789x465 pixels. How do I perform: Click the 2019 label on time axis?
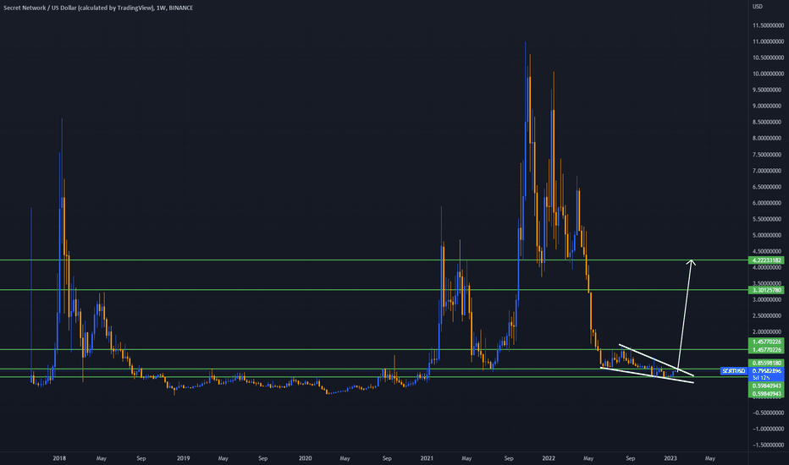pyautogui.click(x=183, y=458)
